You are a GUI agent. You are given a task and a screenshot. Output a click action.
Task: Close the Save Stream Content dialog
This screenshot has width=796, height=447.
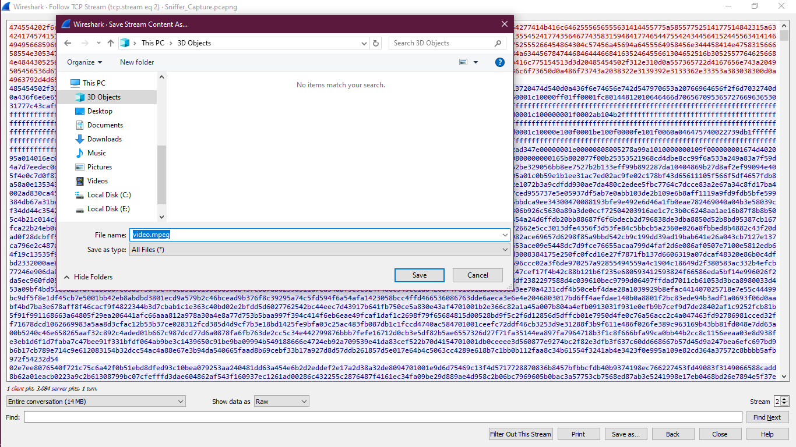(505, 24)
